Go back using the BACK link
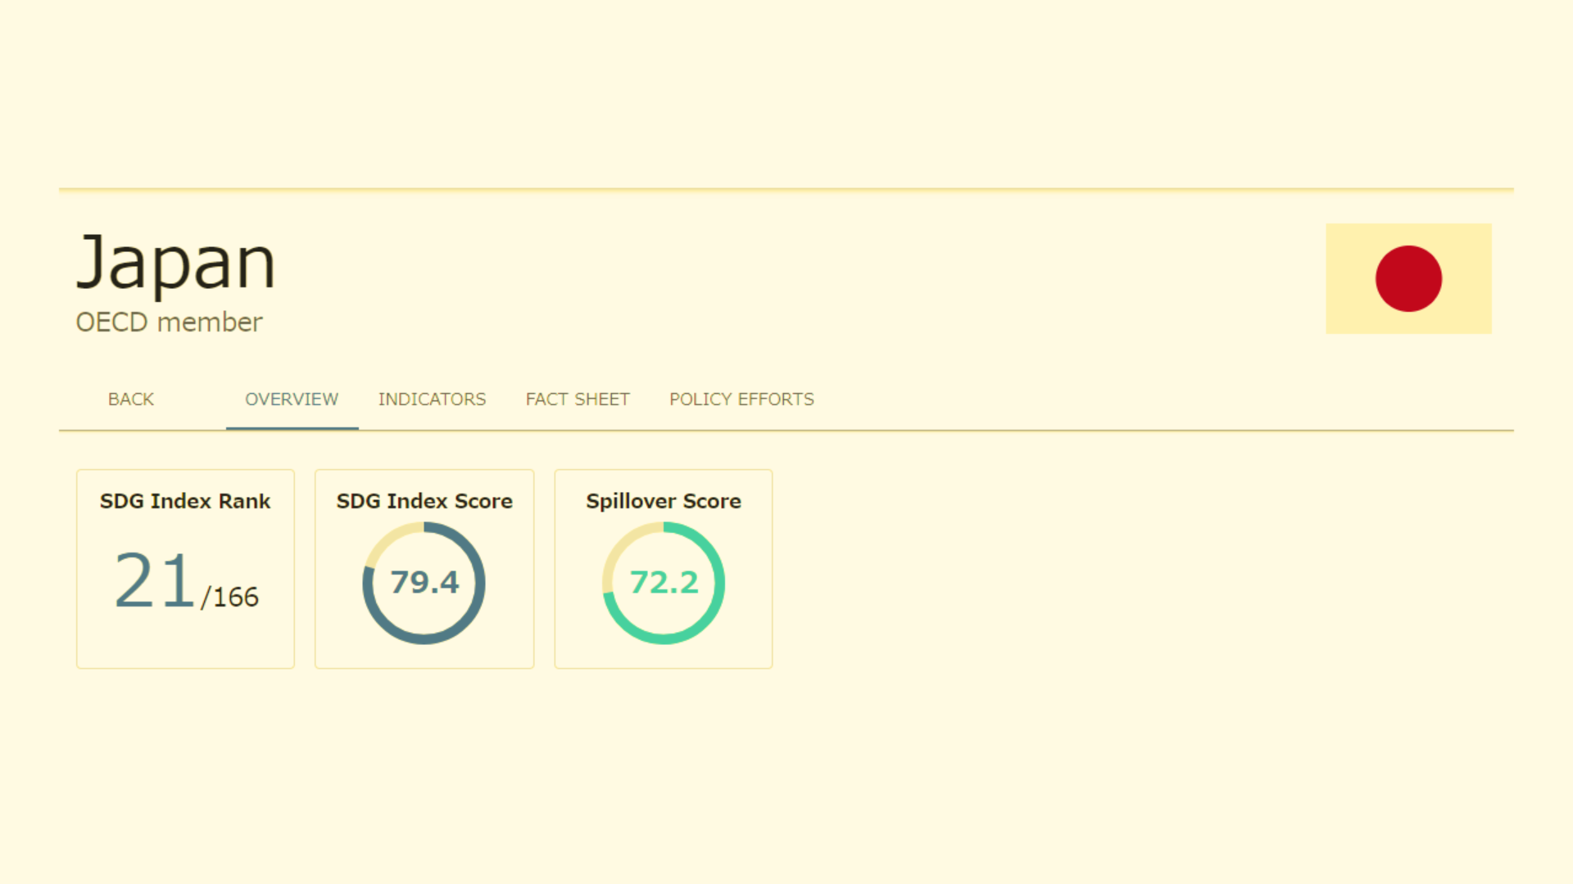The height and width of the screenshot is (884, 1573). click(x=131, y=399)
